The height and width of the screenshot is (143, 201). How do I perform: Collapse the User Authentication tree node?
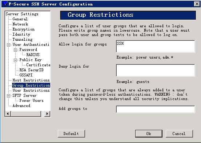(8, 45)
